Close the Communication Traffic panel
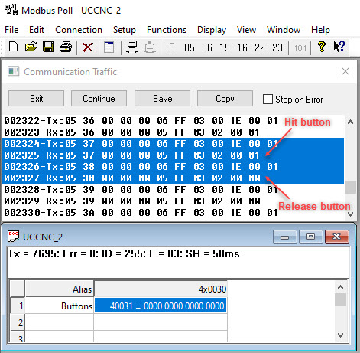The height and width of the screenshot is (353, 360). point(345,71)
